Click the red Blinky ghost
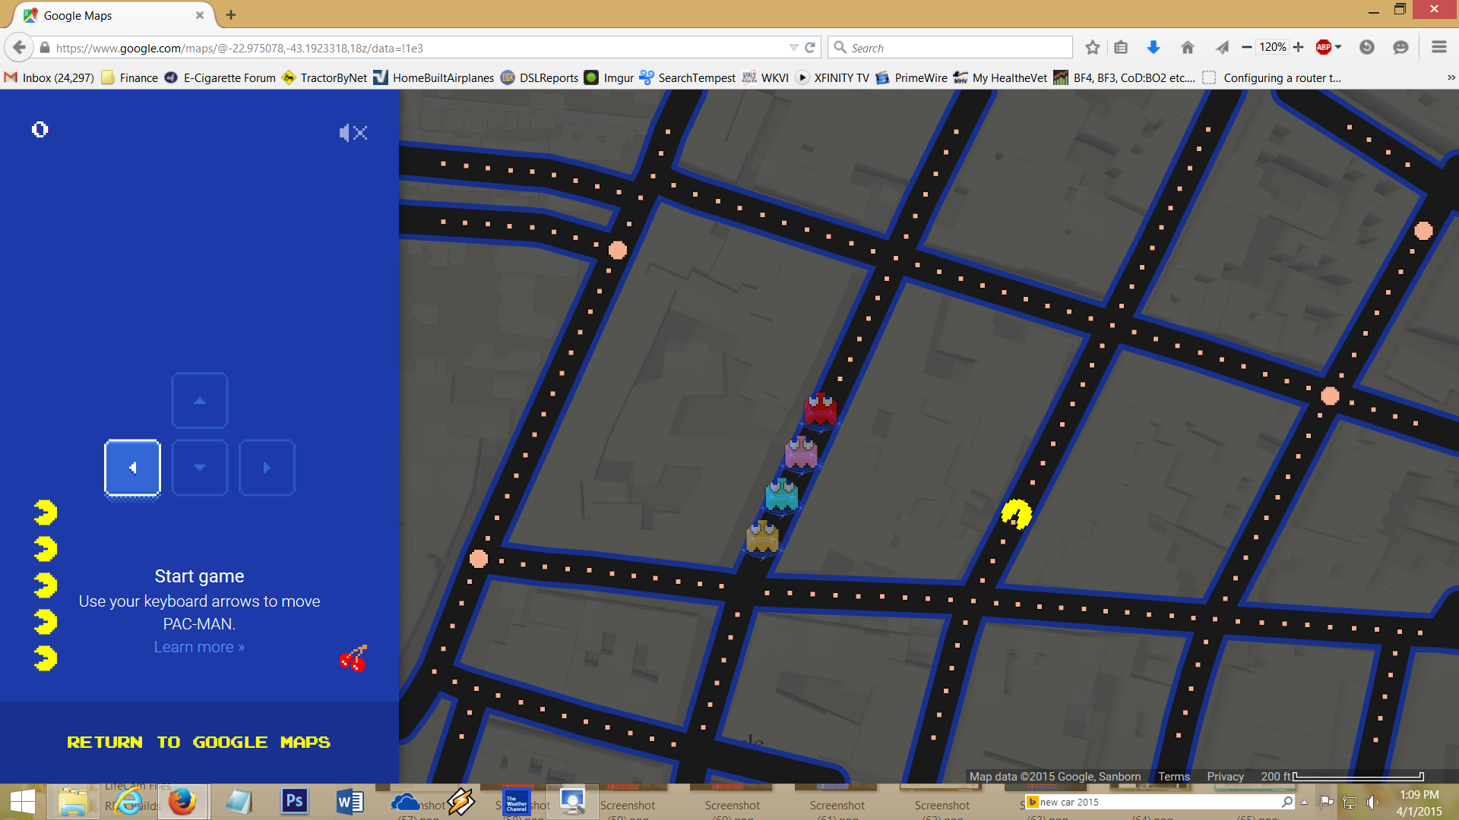The height and width of the screenshot is (820, 1459). [821, 409]
